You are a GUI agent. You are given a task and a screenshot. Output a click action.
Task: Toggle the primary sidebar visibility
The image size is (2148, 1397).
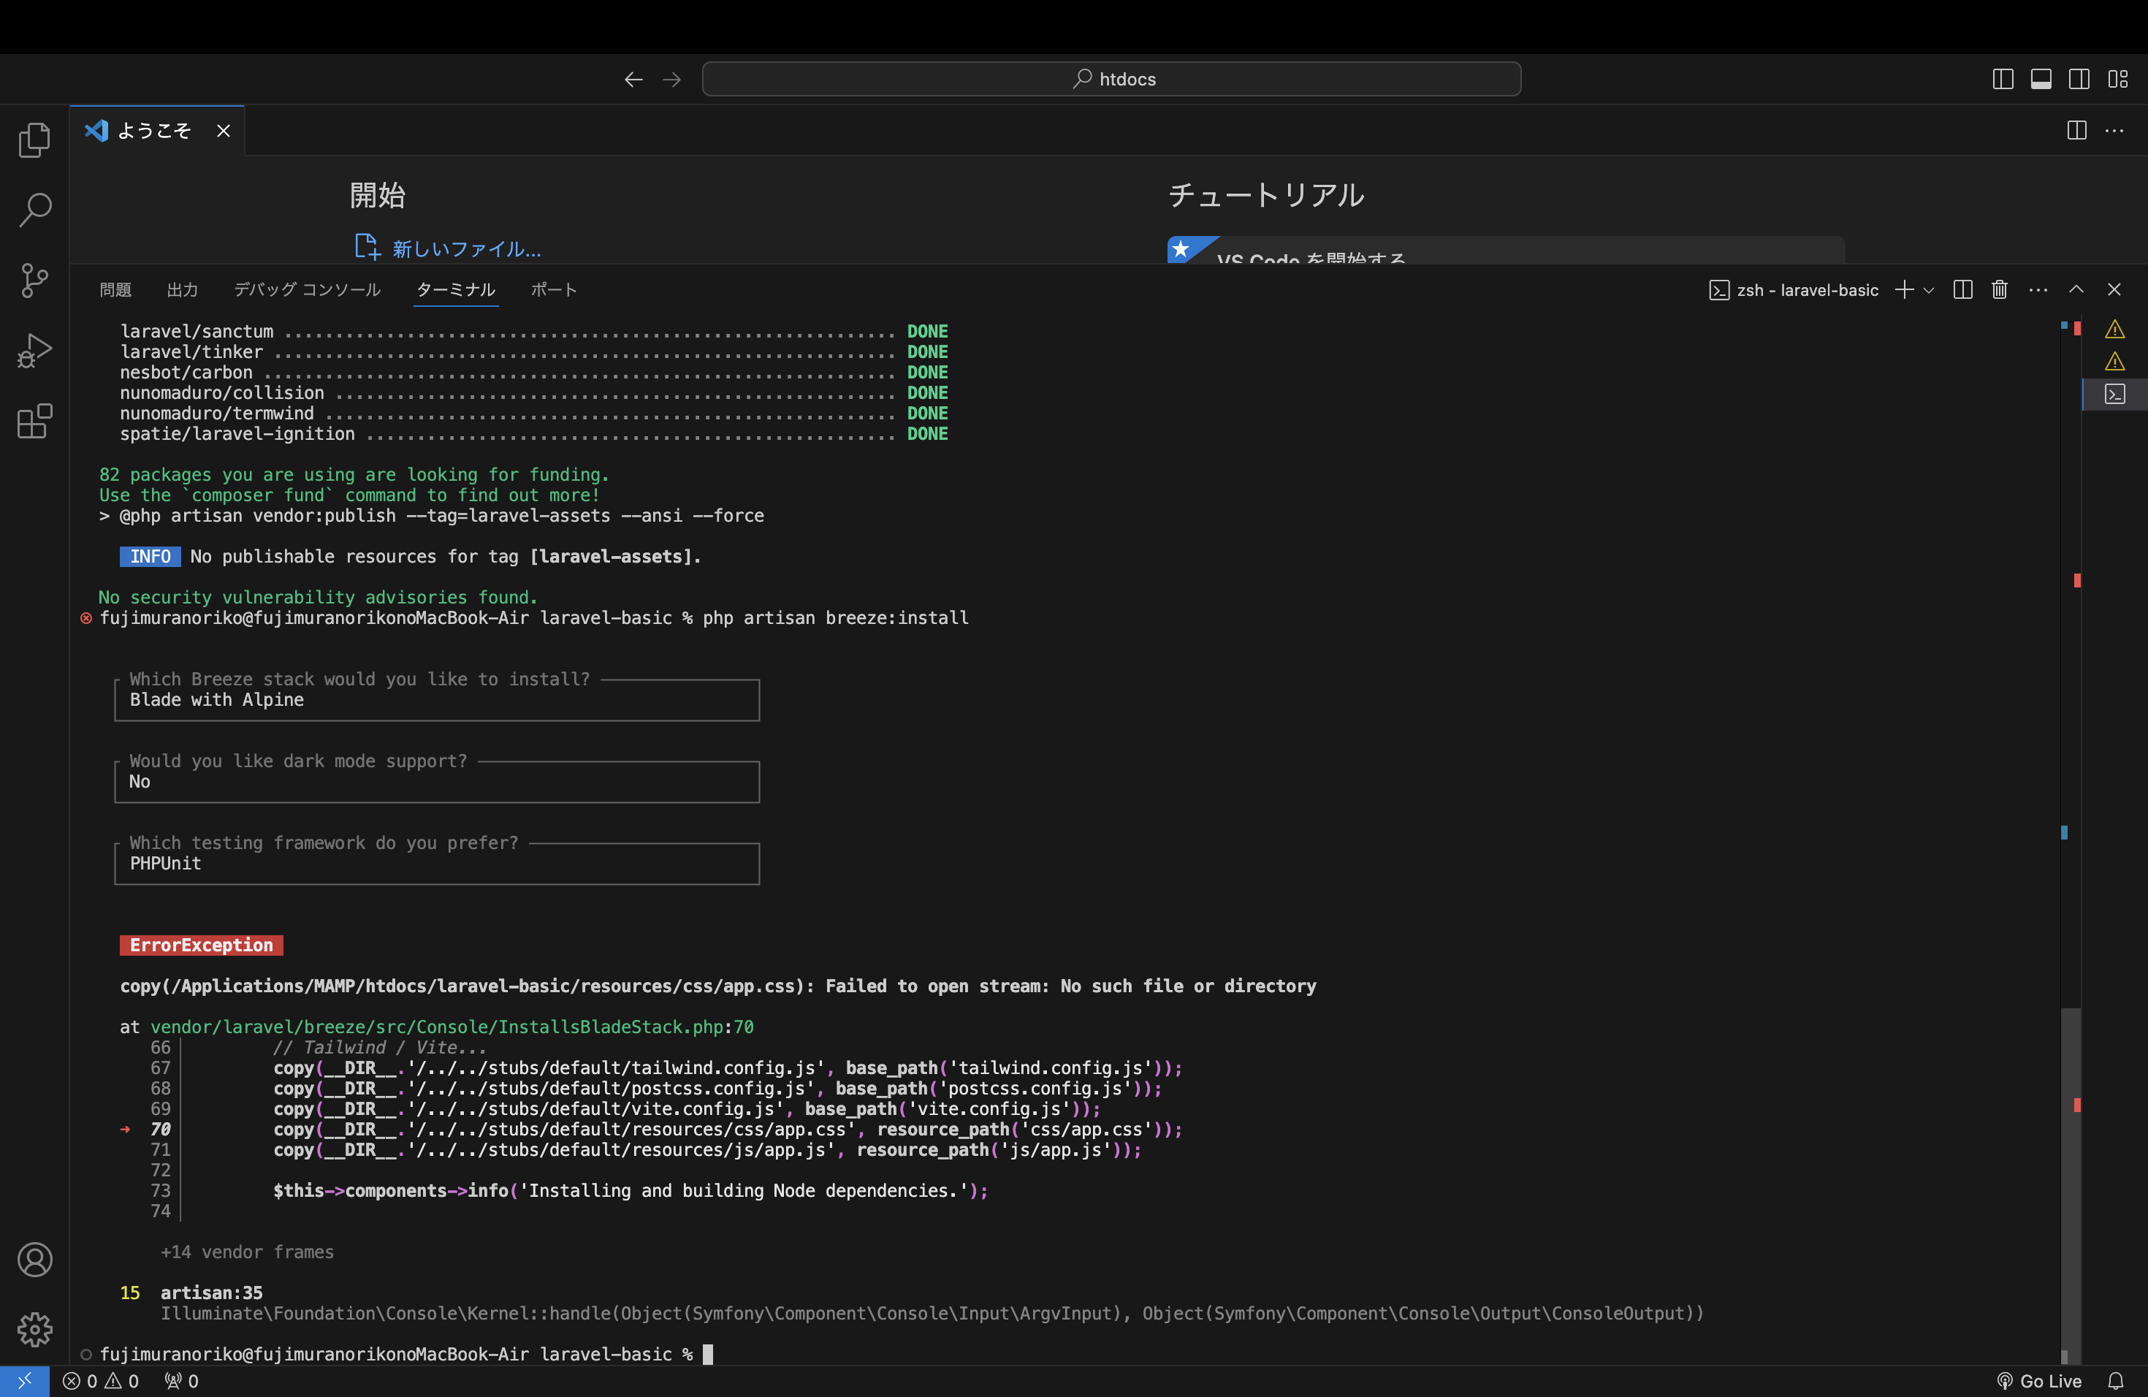click(2002, 78)
